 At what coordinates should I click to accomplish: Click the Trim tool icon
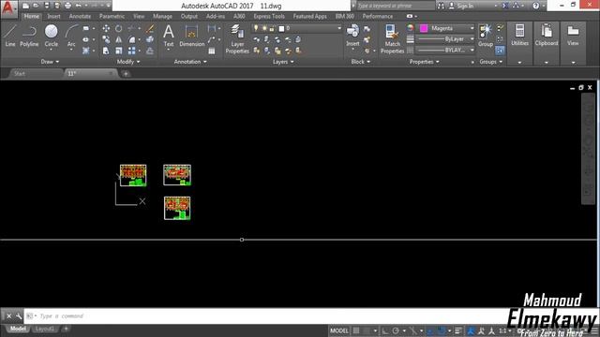click(131, 29)
